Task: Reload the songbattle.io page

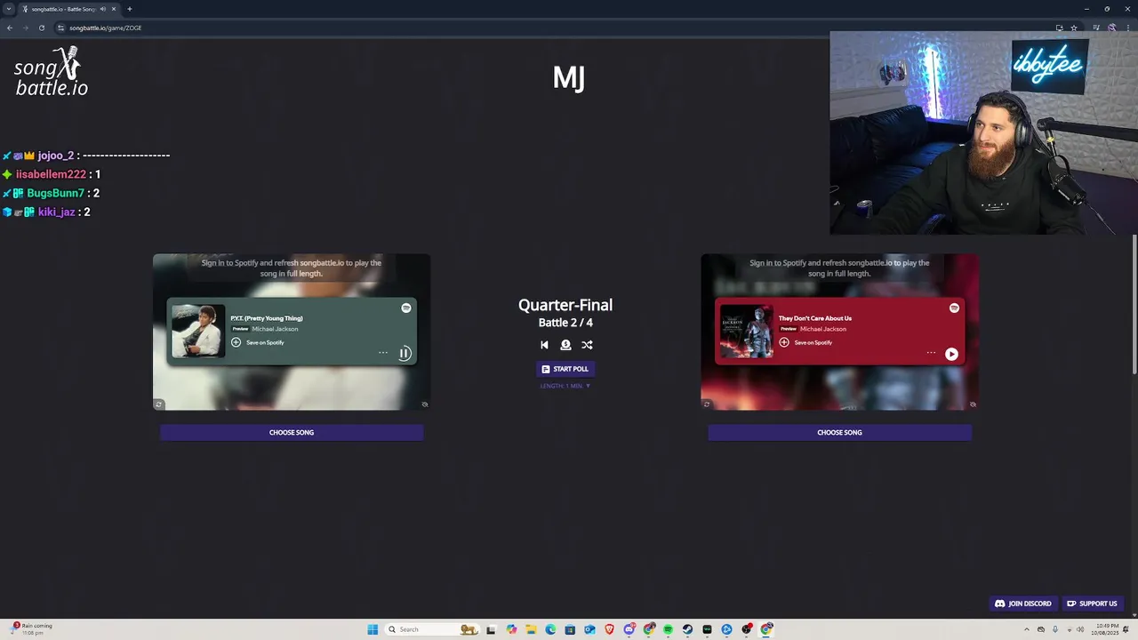Action: point(41,28)
